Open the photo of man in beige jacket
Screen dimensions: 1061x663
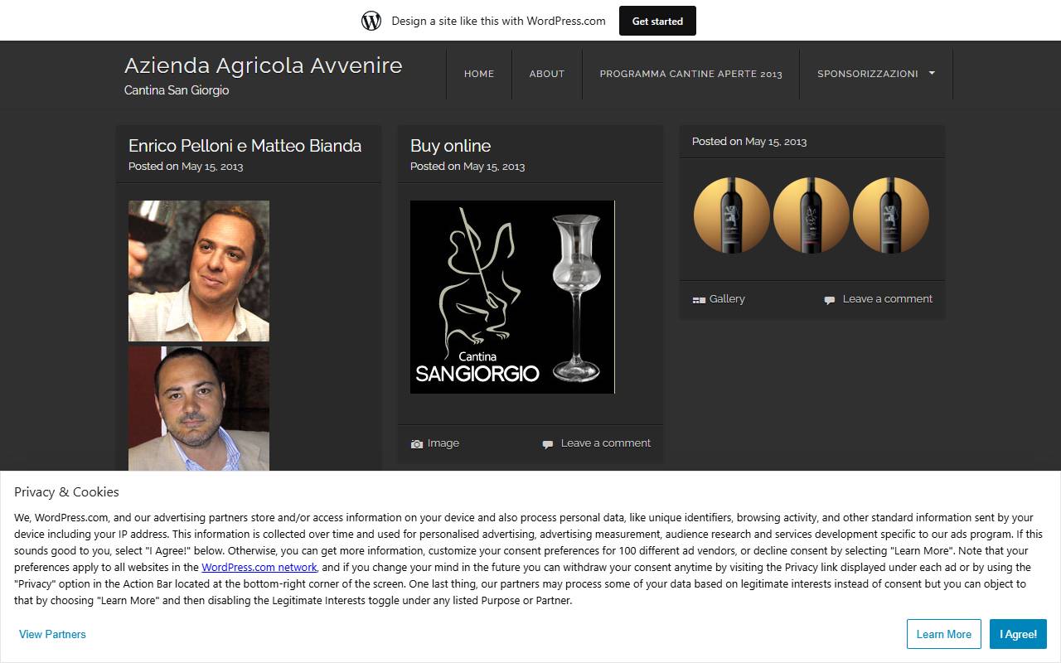(199, 409)
